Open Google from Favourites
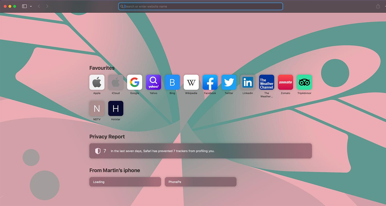This screenshot has height=206, width=386. click(x=135, y=82)
